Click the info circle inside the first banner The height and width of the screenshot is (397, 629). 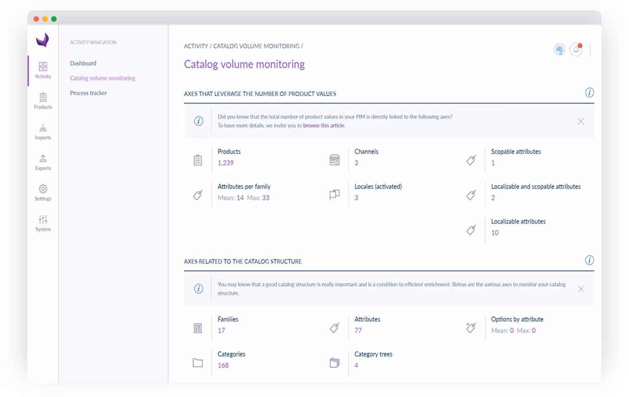click(x=199, y=121)
